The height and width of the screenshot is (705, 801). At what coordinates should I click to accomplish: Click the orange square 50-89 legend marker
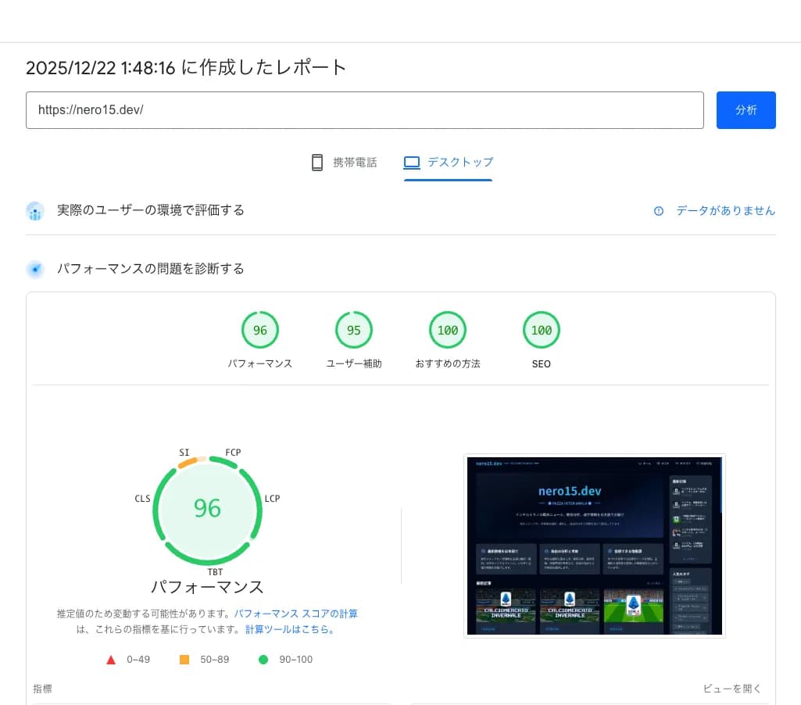point(184,659)
